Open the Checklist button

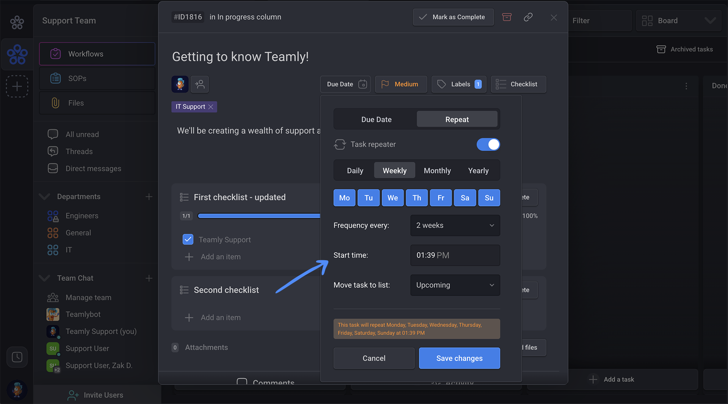tap(519, 84)
